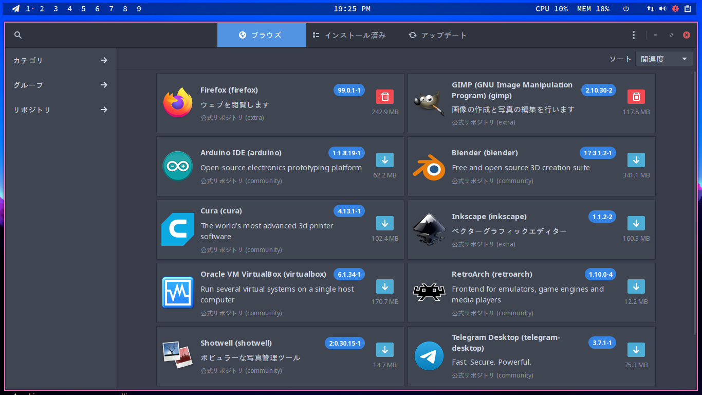The height and width of the screenshot is (395, 702).
Task: Switch to workspace 5 in top bar
Action: point(83,9)
